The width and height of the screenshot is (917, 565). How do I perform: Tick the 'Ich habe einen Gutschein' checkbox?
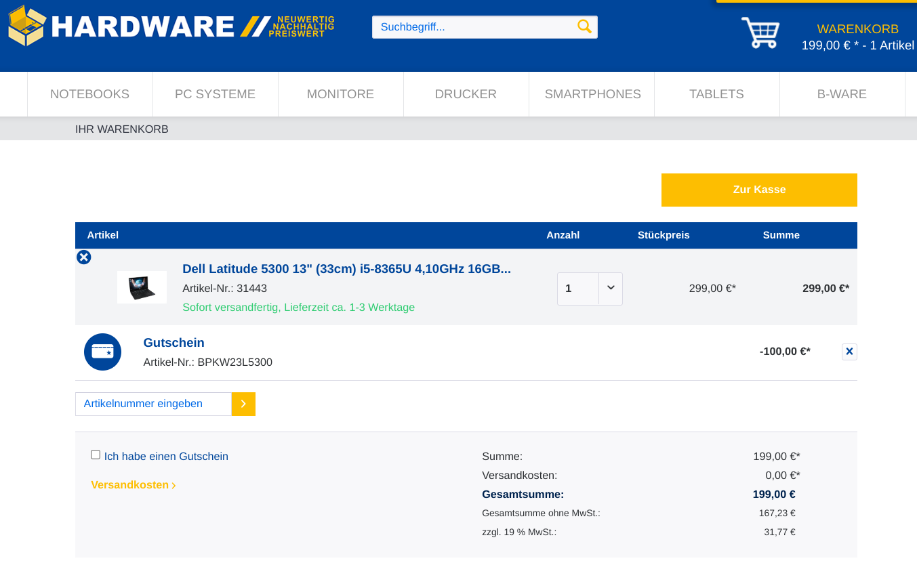(x=96, y=455)
